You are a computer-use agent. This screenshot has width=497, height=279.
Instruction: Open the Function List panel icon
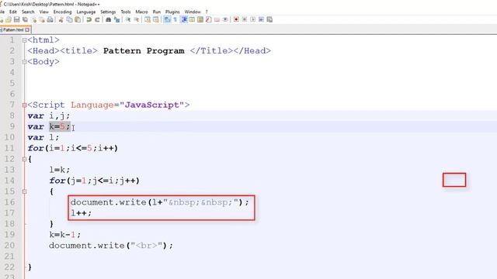pos(208,19)
